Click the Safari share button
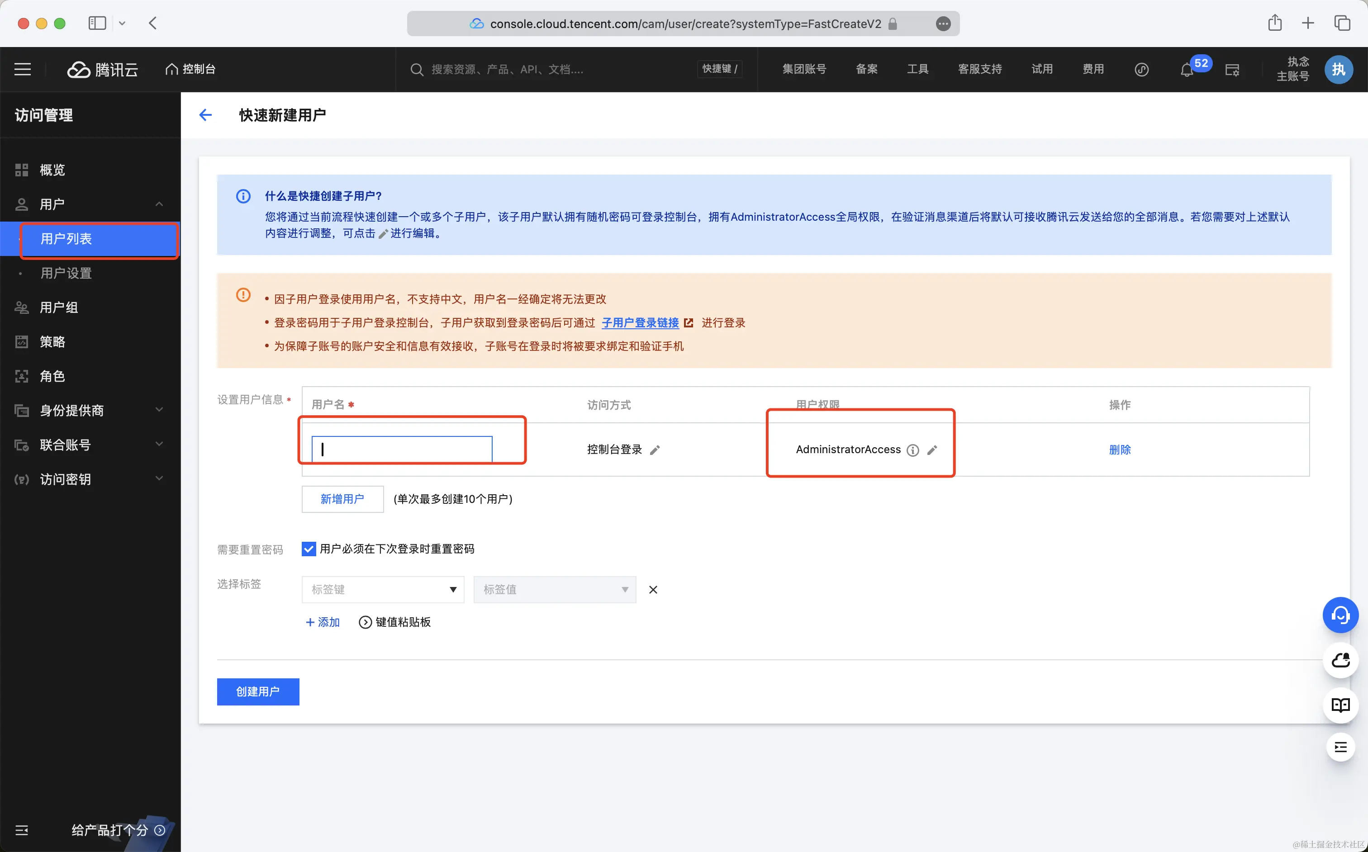 1275,23
